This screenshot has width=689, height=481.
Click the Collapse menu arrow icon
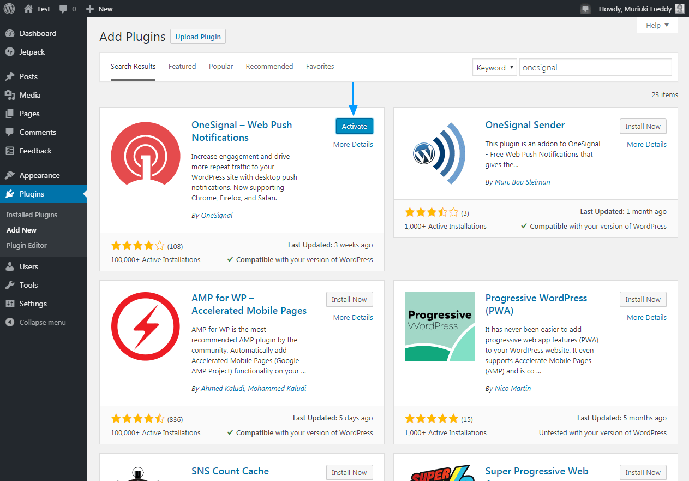click(10, 322)
